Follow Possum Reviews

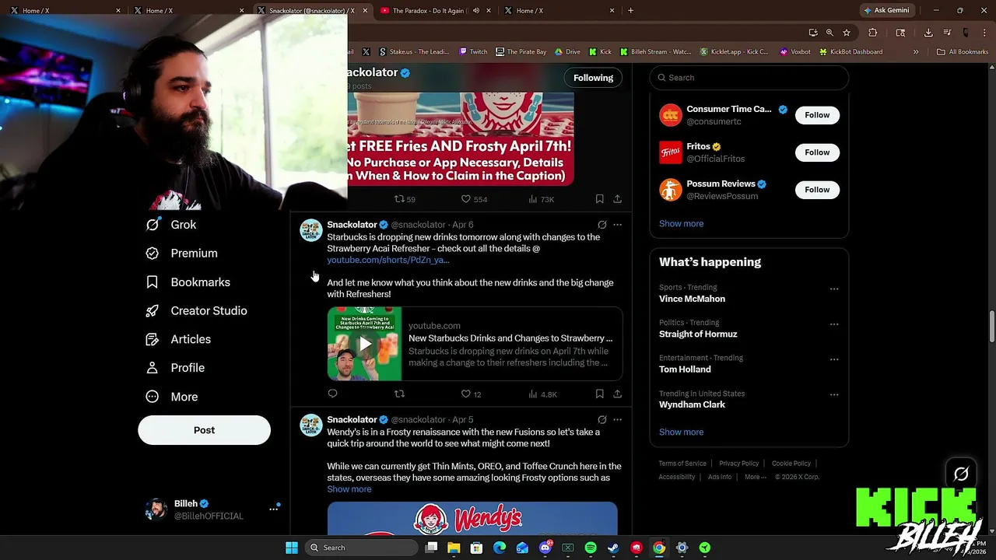pyautogui.click(x=817, y=190)
